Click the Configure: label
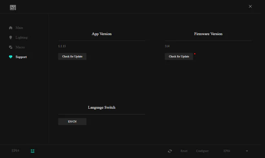Viewport: 265px width, 158px height. click(x=203, y=151)
